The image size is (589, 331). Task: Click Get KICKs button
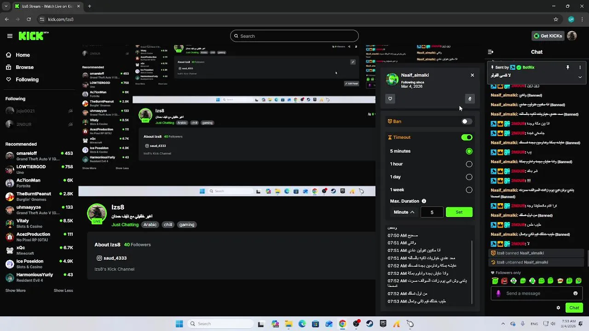(548, 36)
